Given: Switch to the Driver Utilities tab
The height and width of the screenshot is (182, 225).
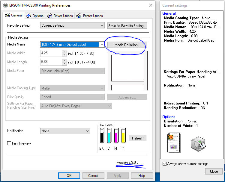Looking at the screenshot, I should coord(60,16).
